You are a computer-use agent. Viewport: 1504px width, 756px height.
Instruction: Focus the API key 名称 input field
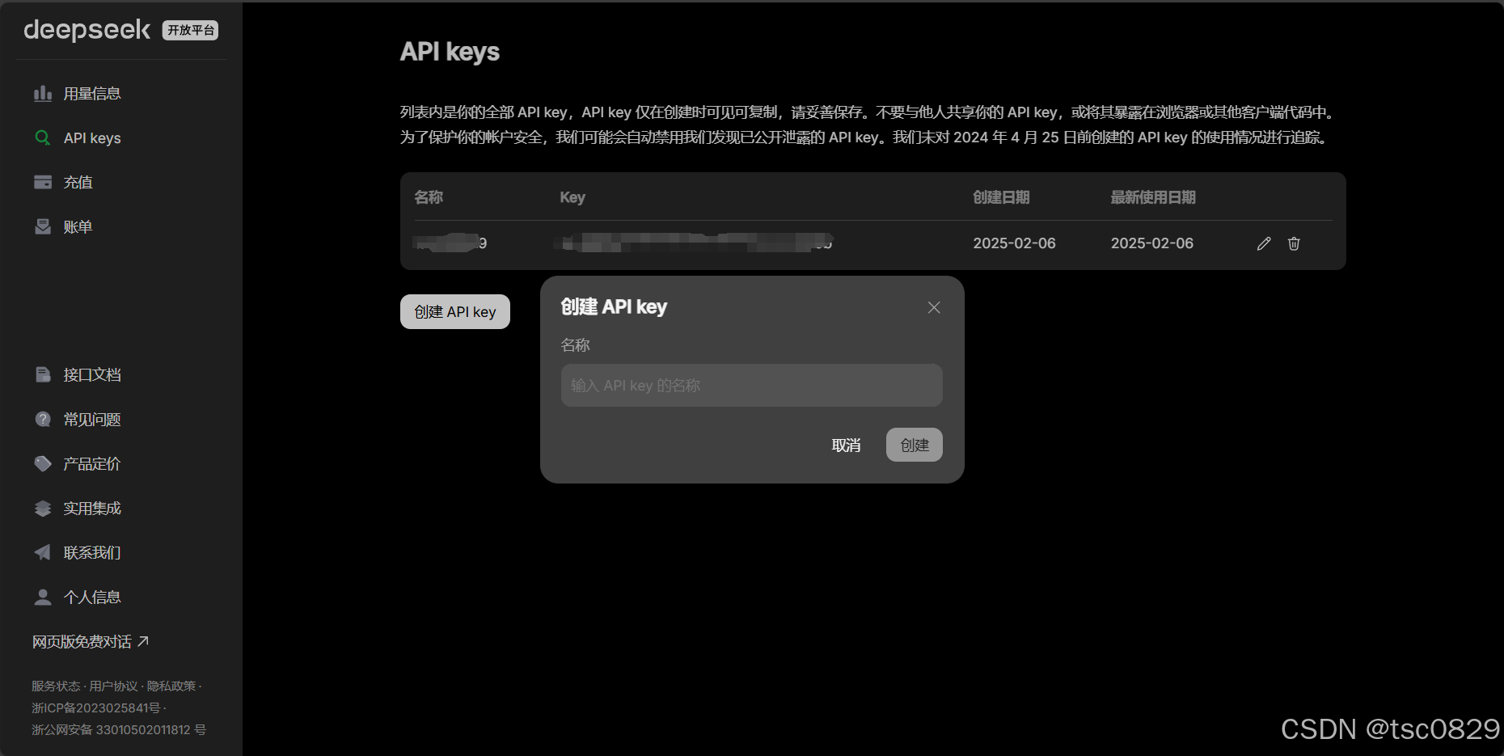752,385
